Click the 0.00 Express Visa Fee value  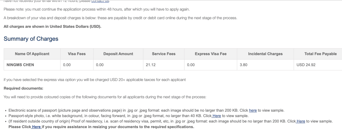[x=191, y=65]
